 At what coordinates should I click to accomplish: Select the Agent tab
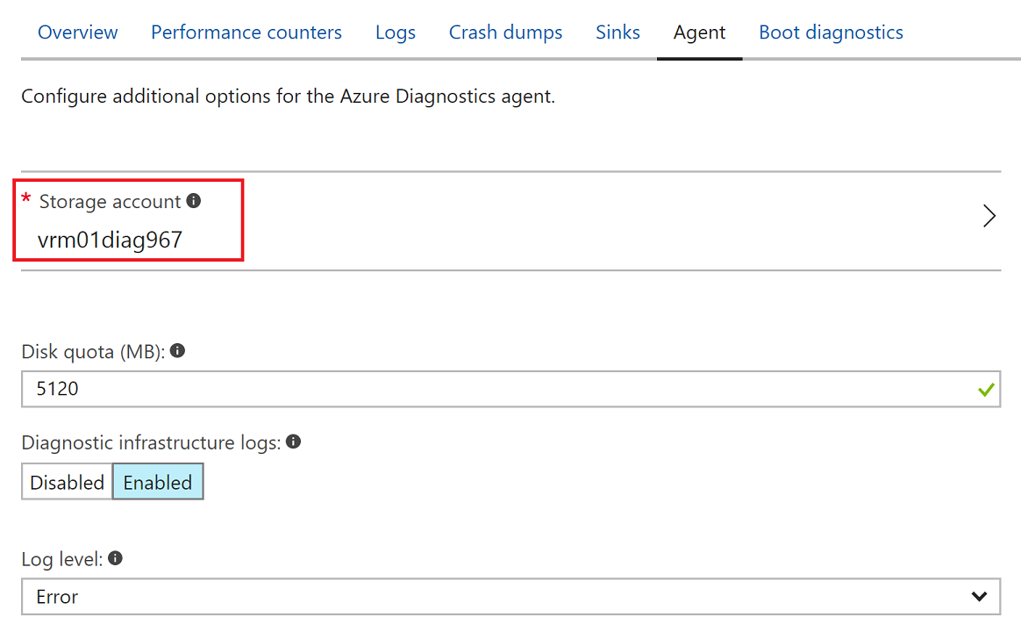pyautogui.click(x=699, y=32)
